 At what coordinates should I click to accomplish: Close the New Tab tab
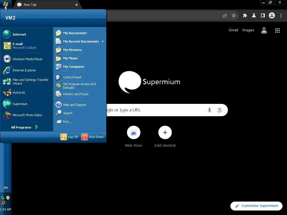(77, 5)
